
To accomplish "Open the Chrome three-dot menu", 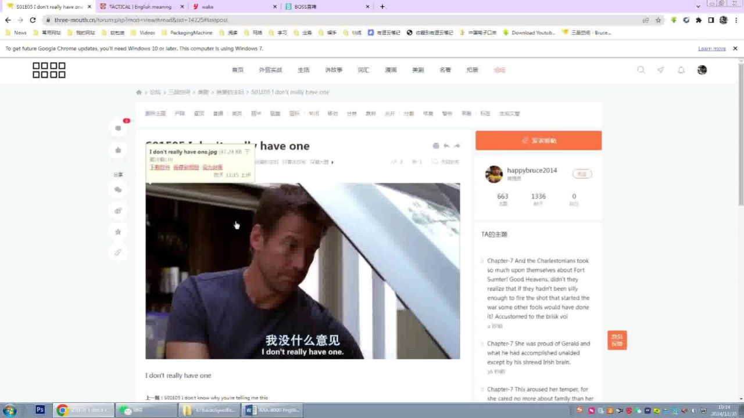I will point(736,20).
